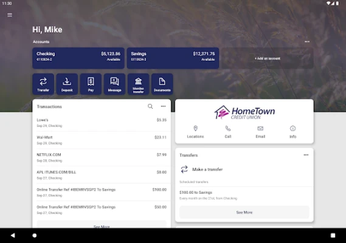Select the Checking account card
Screen dimensions: 346x243
pyautogui.click(x=78, y=58)
